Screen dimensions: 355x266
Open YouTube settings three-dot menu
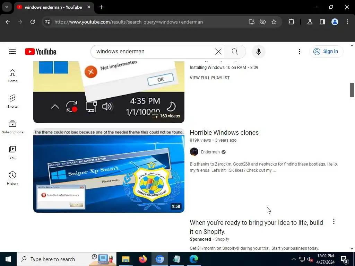coord(299,52)
